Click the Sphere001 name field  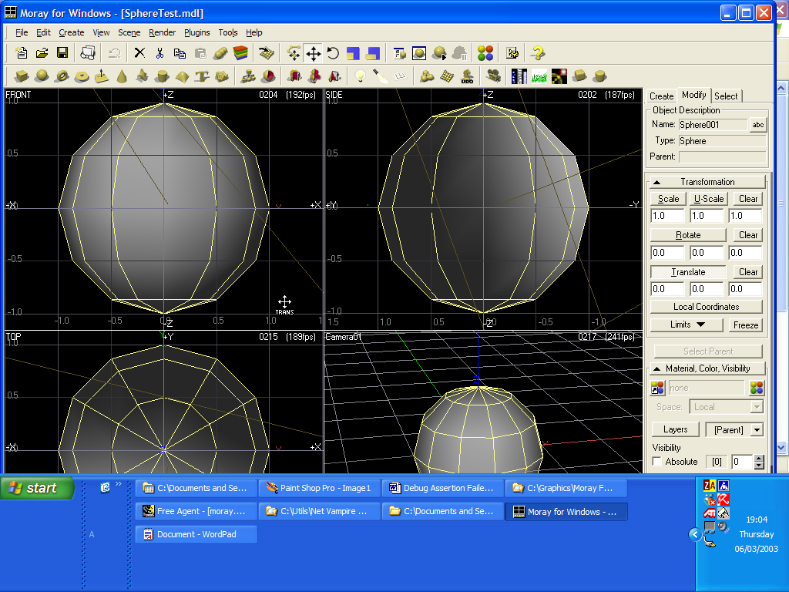712,124
